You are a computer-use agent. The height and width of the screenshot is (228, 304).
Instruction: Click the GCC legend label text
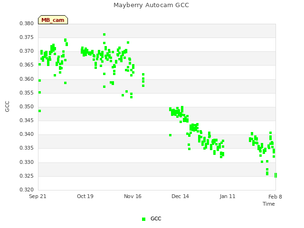click(156, 218)
